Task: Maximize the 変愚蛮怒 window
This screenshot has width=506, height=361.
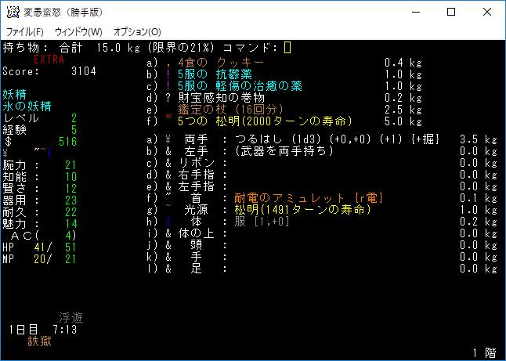Action: click(451, 12)
